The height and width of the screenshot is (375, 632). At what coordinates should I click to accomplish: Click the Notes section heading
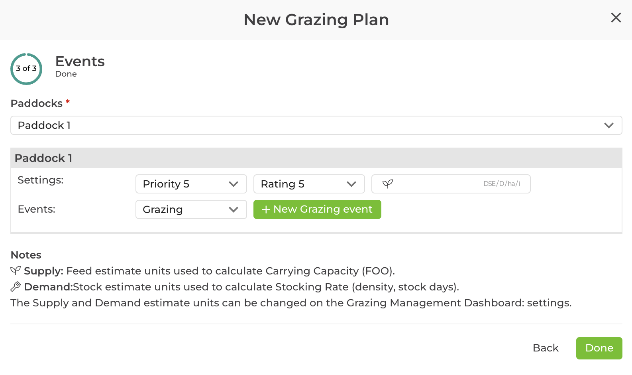pyautogui.click(x=26, y=255)
